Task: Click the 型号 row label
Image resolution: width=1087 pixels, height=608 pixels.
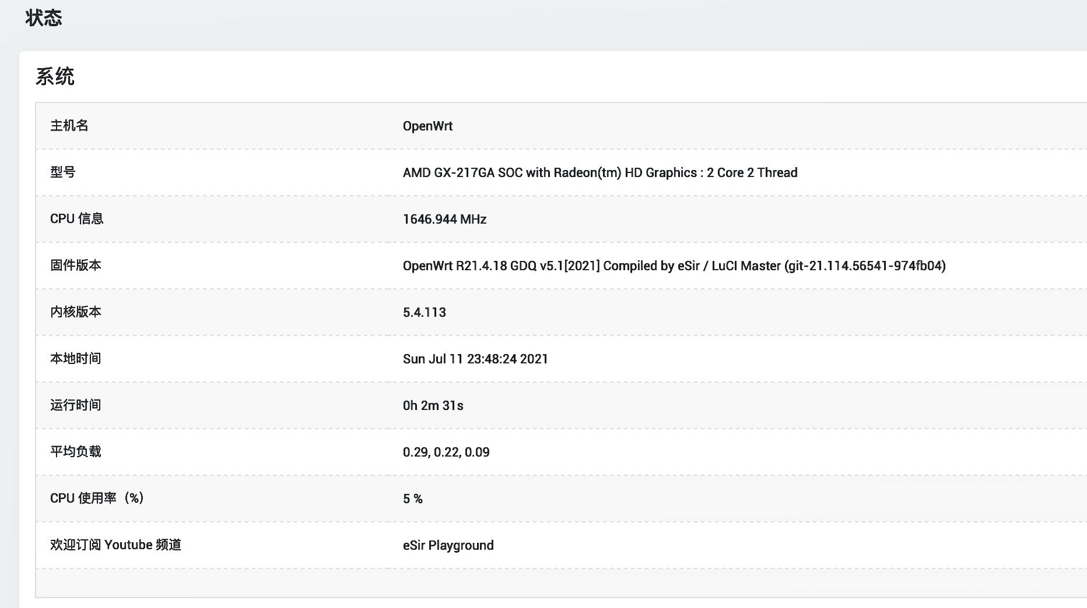Action: pyautogui.click(x=63, y=172)
